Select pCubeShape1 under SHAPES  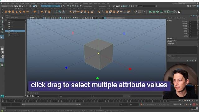[172, 40]
